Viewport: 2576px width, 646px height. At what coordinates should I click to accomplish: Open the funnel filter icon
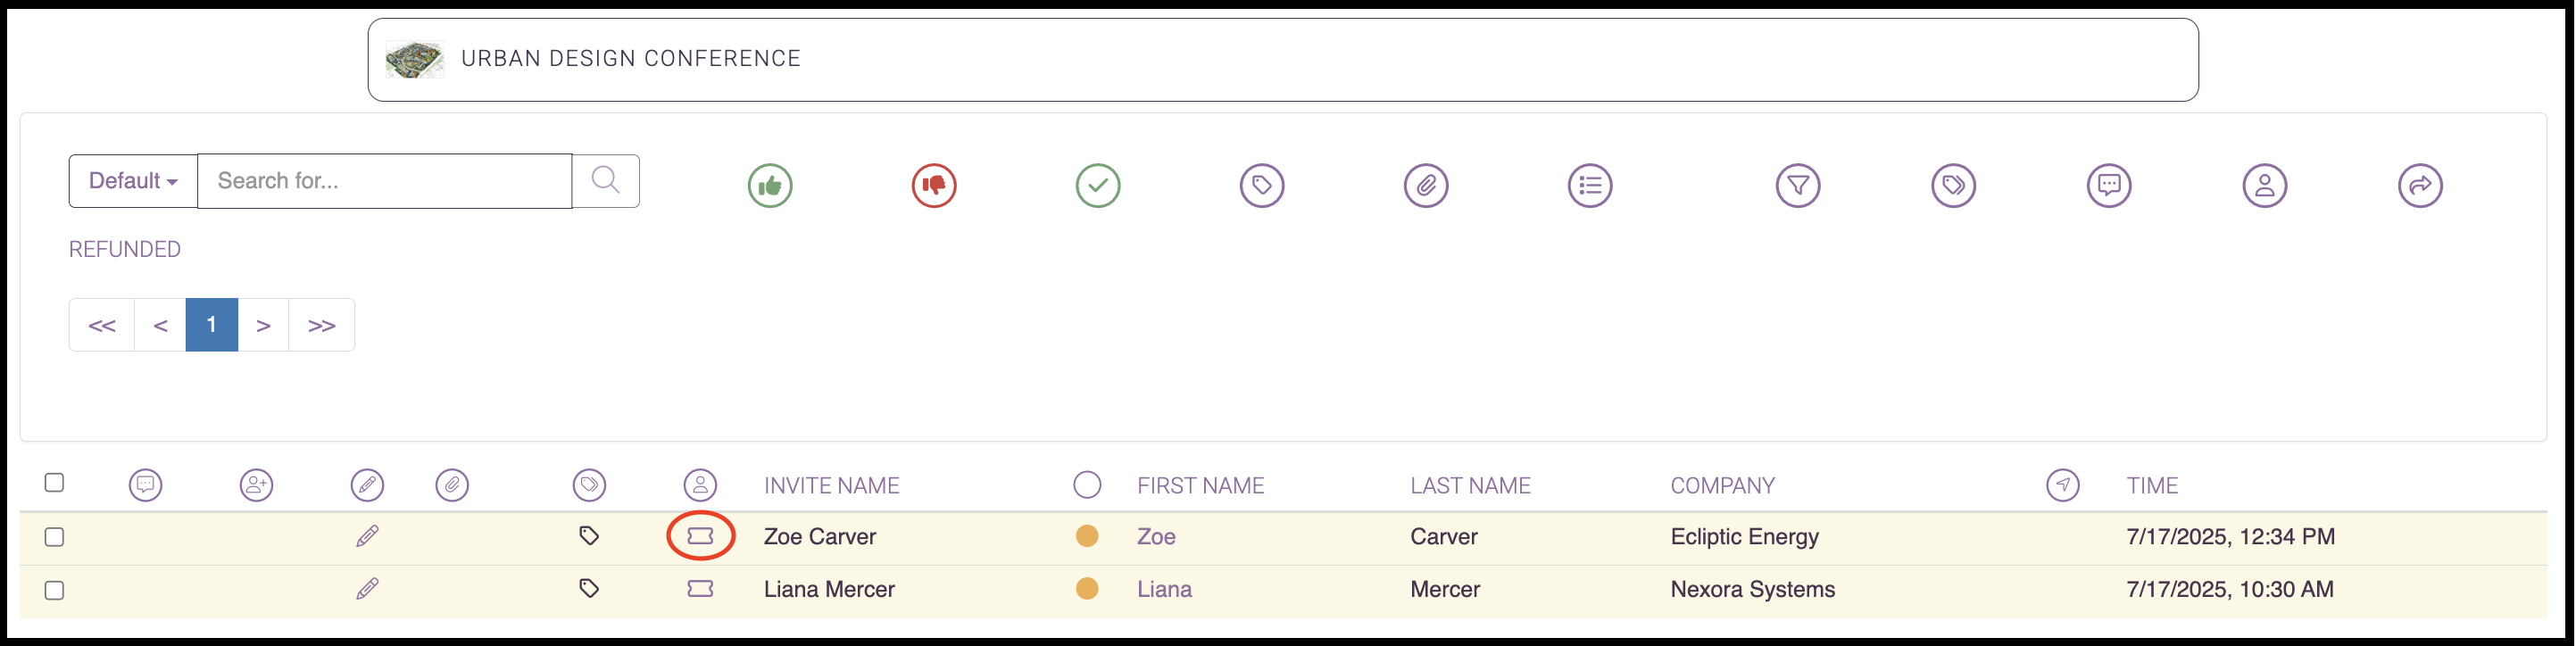coord(1798,185)
